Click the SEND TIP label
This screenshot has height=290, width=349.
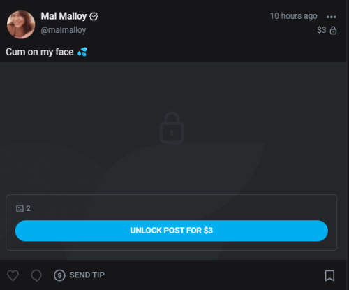[x=87, y=275]
